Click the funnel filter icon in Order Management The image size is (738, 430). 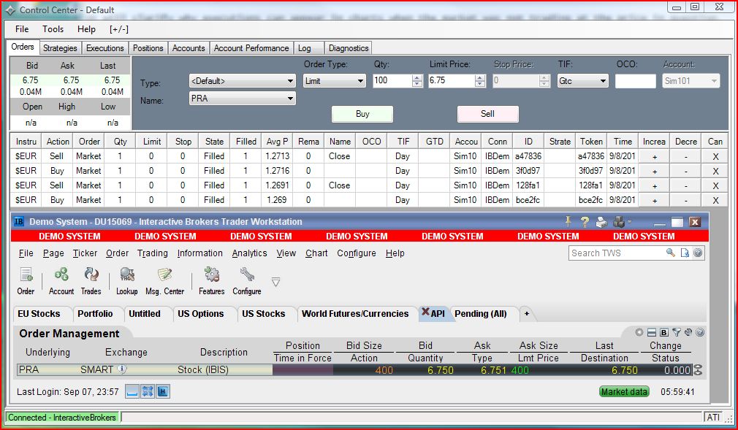pyautogui.click(x=677, y=333)
